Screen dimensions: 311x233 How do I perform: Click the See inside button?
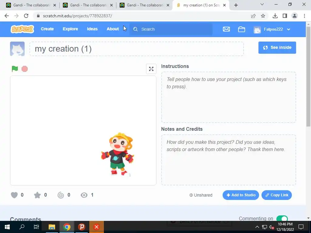tap(277, 48)
